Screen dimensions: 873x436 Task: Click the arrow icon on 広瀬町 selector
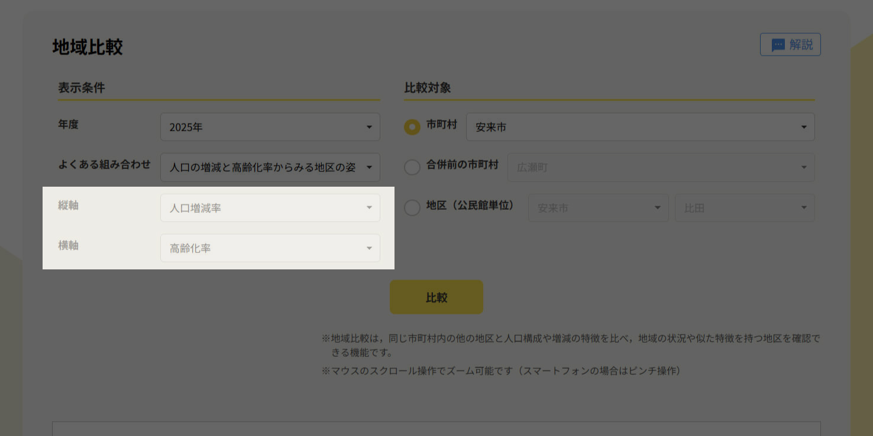tap(804, 167)
